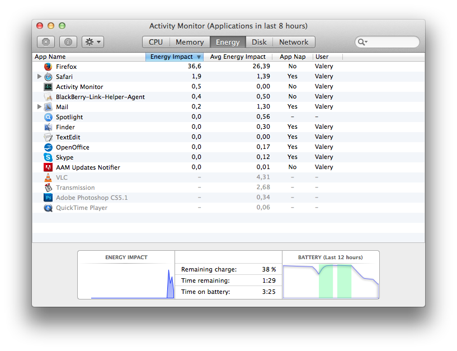Viewport: 457px width, 351px height.
Task: Click Remaining charge 38 % value
Action: coord(268,269)
